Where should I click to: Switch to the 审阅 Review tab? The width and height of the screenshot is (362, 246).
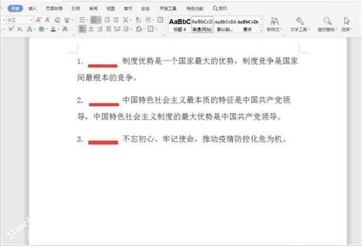(93, 9)
